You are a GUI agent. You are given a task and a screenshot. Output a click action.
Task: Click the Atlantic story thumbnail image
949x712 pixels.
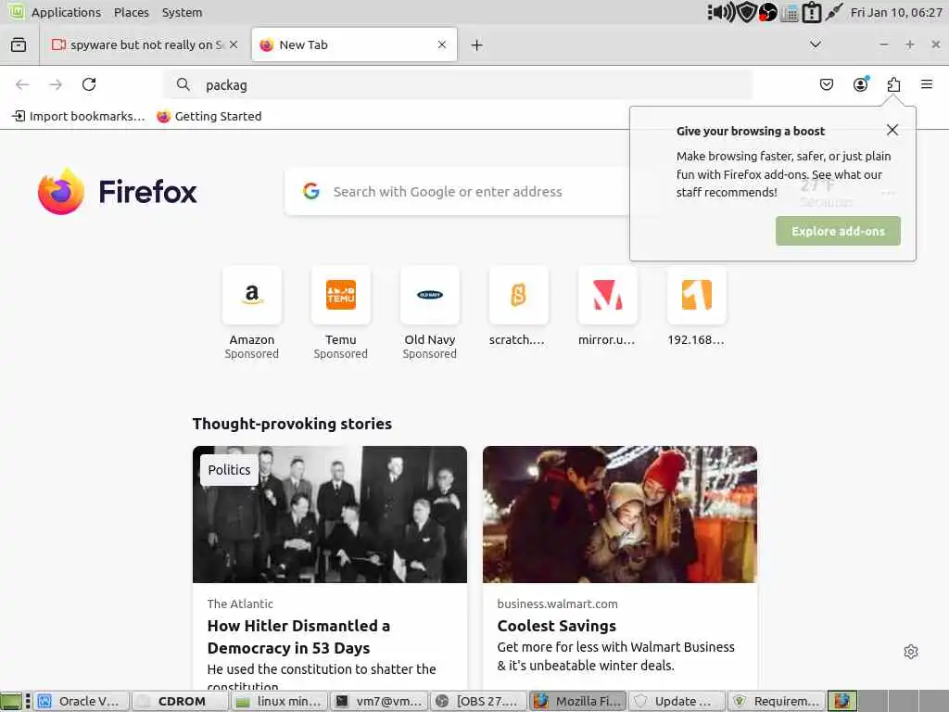click(x=330, y=515)
